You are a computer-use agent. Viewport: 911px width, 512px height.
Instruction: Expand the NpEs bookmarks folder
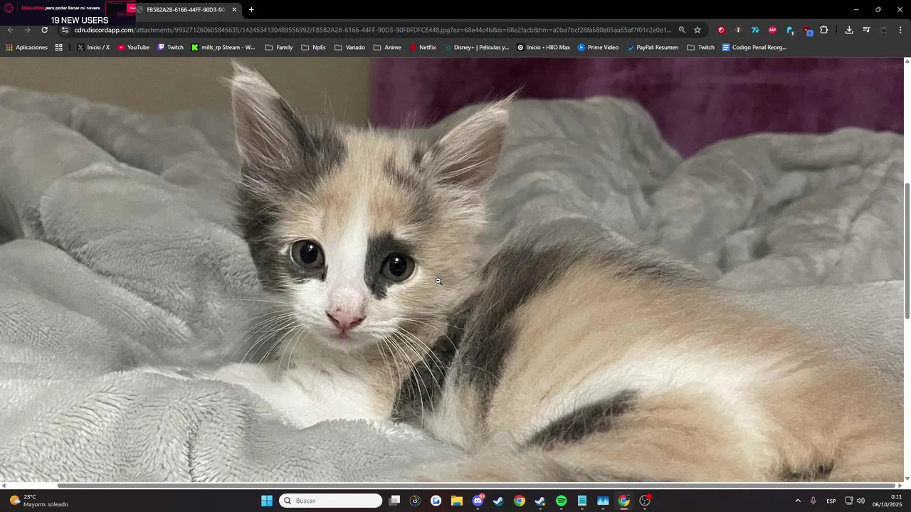tap(313, 48)
